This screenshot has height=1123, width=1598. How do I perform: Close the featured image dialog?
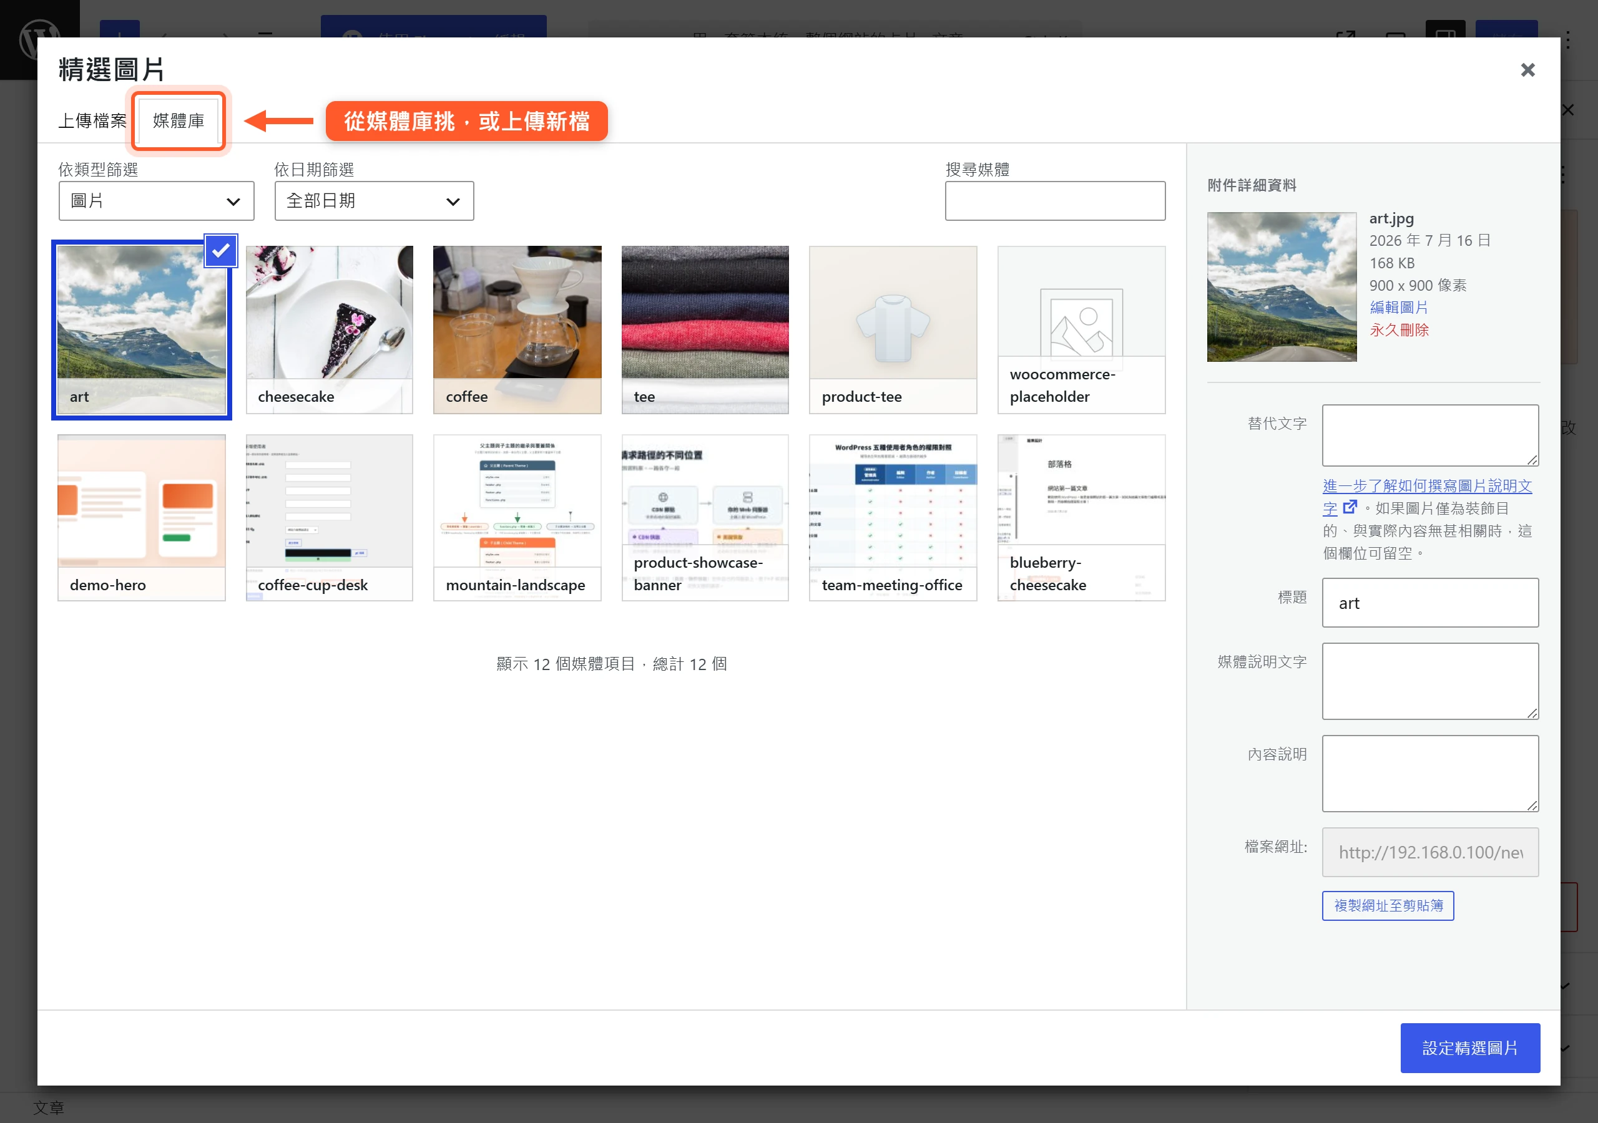point(1527,70)
